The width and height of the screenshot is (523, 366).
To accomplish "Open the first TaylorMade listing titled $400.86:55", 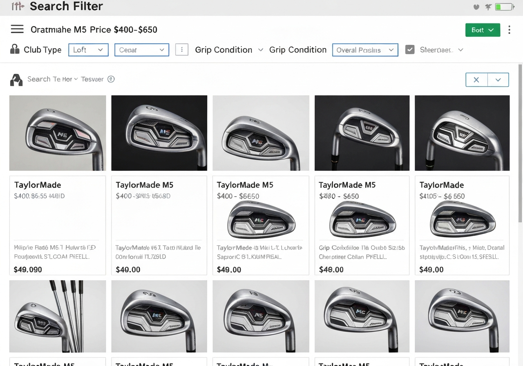I will [x=58, y=225].
